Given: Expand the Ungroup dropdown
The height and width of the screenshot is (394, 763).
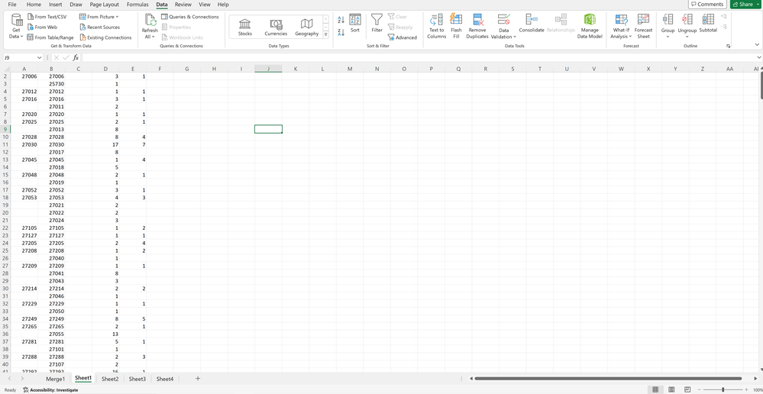Looking at the screenshot, I should click(687, 37).
